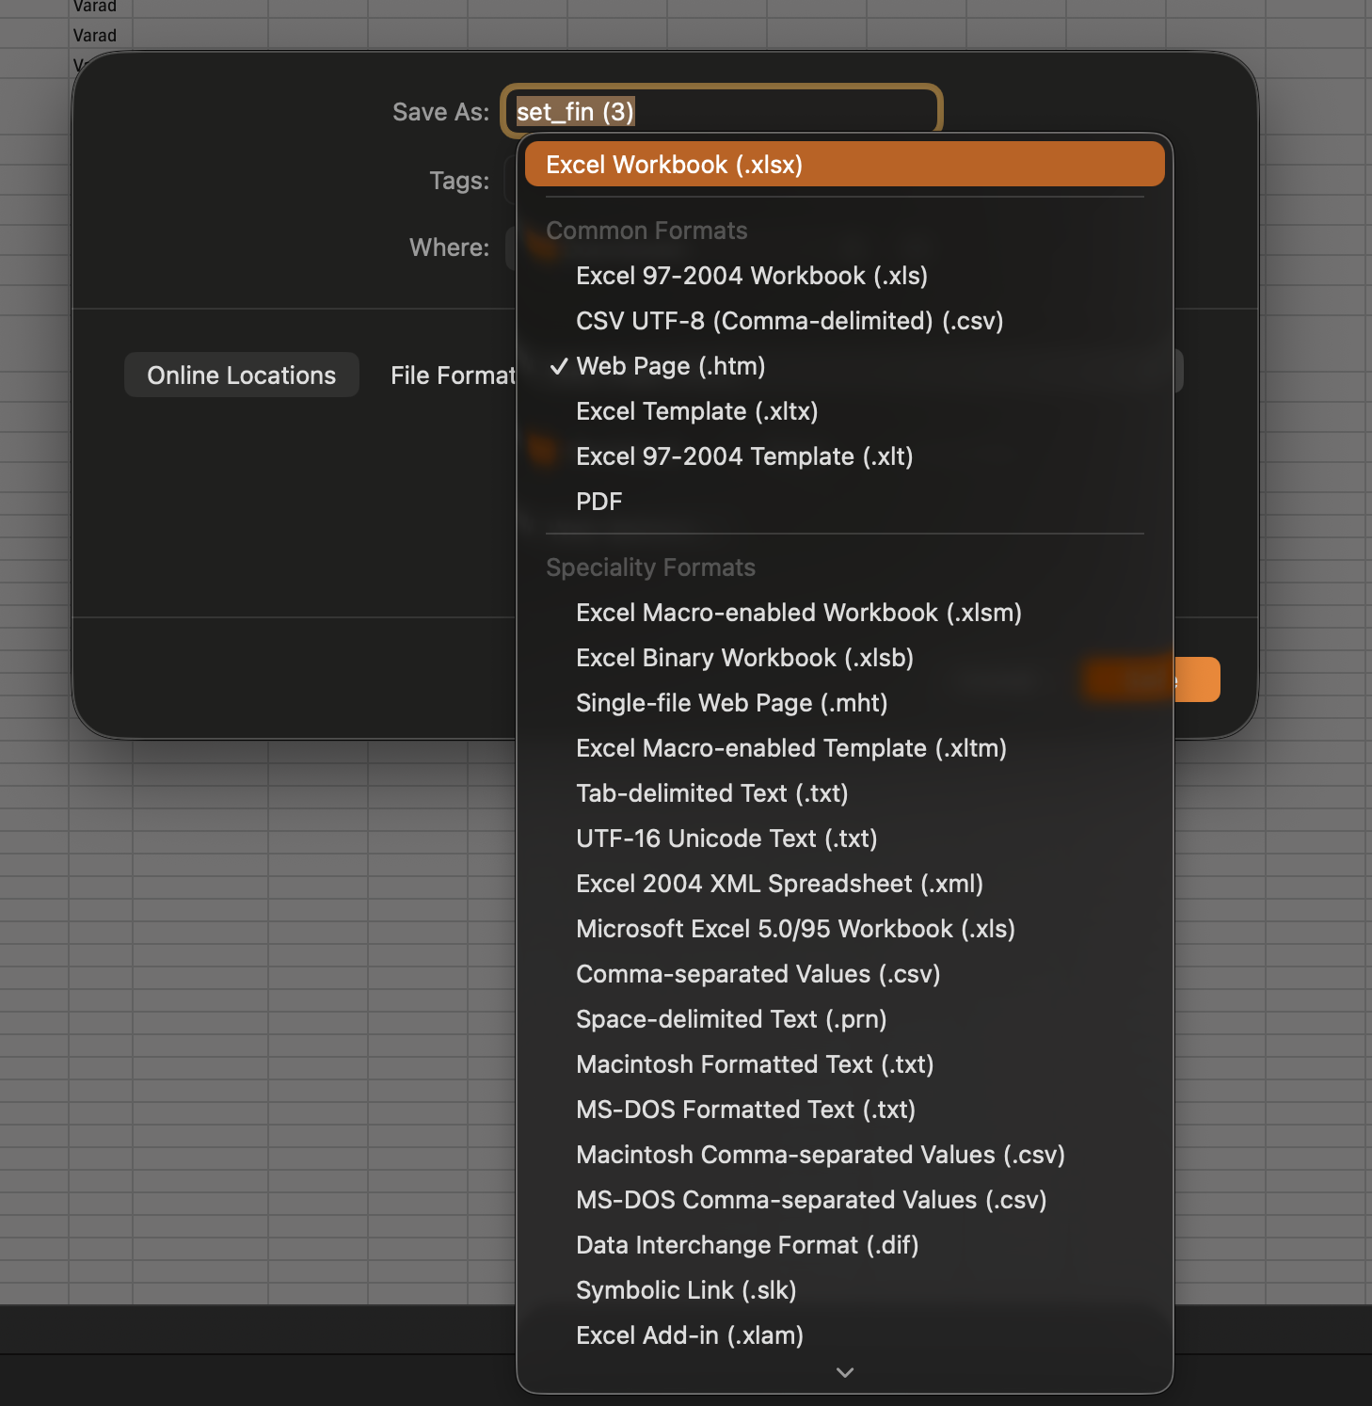Choose Excel Template (.xltx) format
Viewport: 1372px width, 1406px height.
pos(696,411)
